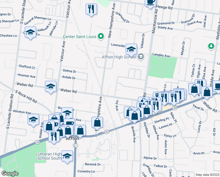The image size is (220, 177).
Task: Click the Map data ©2025 attribution
Action: coord(208,175)
